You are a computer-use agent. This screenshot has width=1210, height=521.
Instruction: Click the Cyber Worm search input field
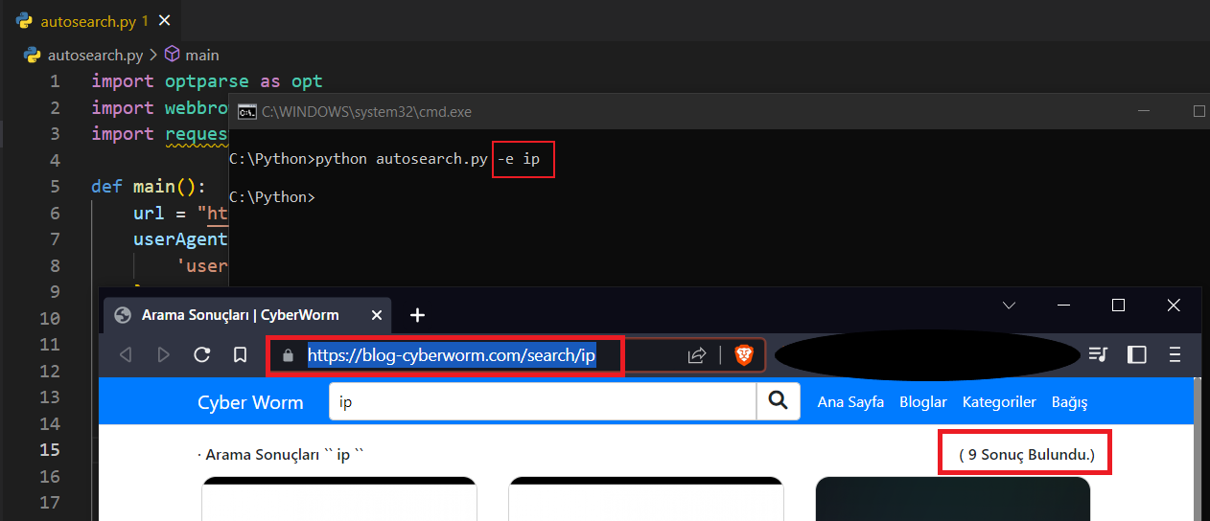(x=542, y=402)
